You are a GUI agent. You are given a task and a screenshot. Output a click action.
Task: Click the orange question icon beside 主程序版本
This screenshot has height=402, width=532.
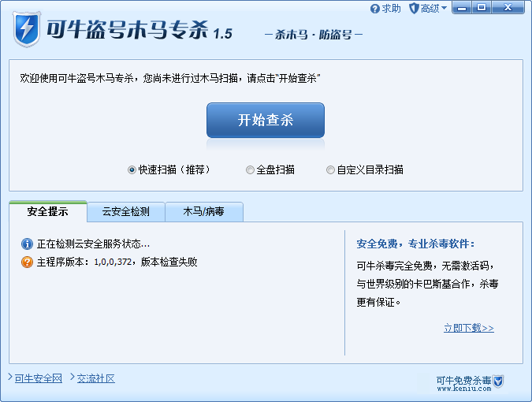click(x=27, y=262)
